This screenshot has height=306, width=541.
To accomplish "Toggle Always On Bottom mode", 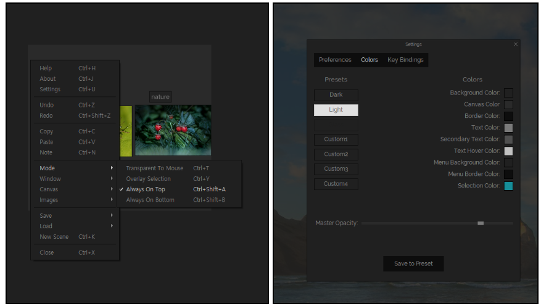I will 179,200.
